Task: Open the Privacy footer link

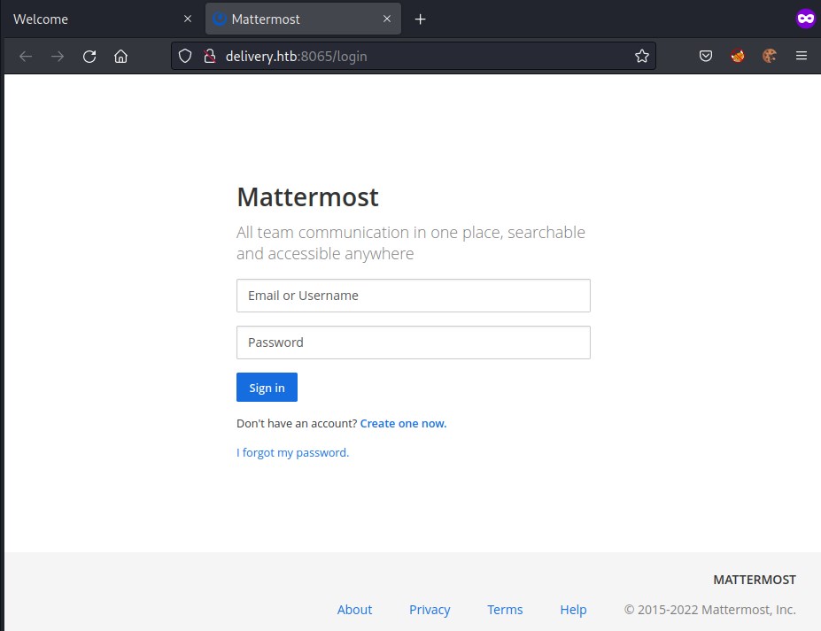Action: coord(430,610)
